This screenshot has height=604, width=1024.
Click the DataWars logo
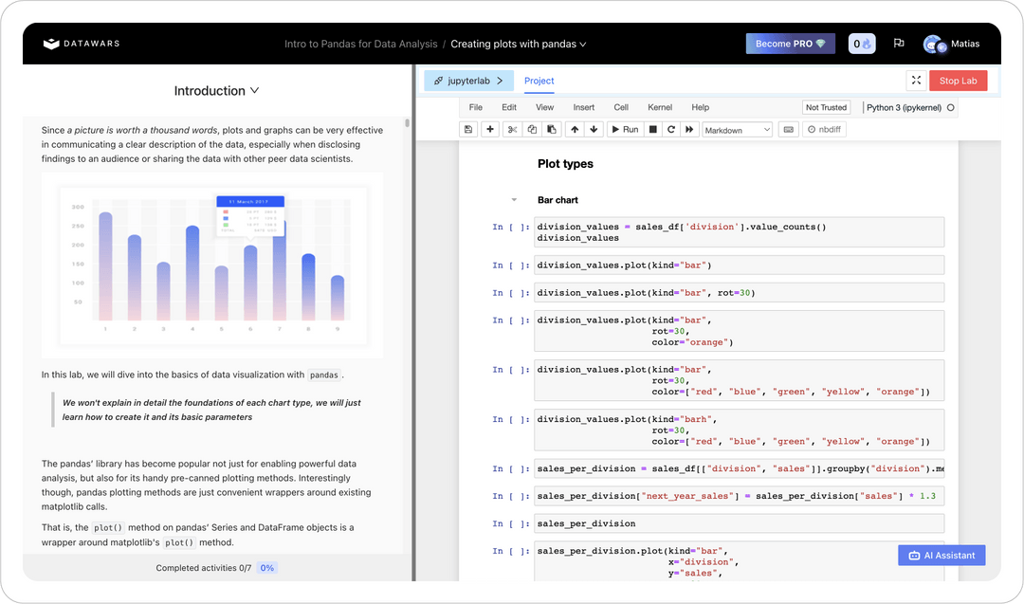pyautogui.click(x=82, y=44)
